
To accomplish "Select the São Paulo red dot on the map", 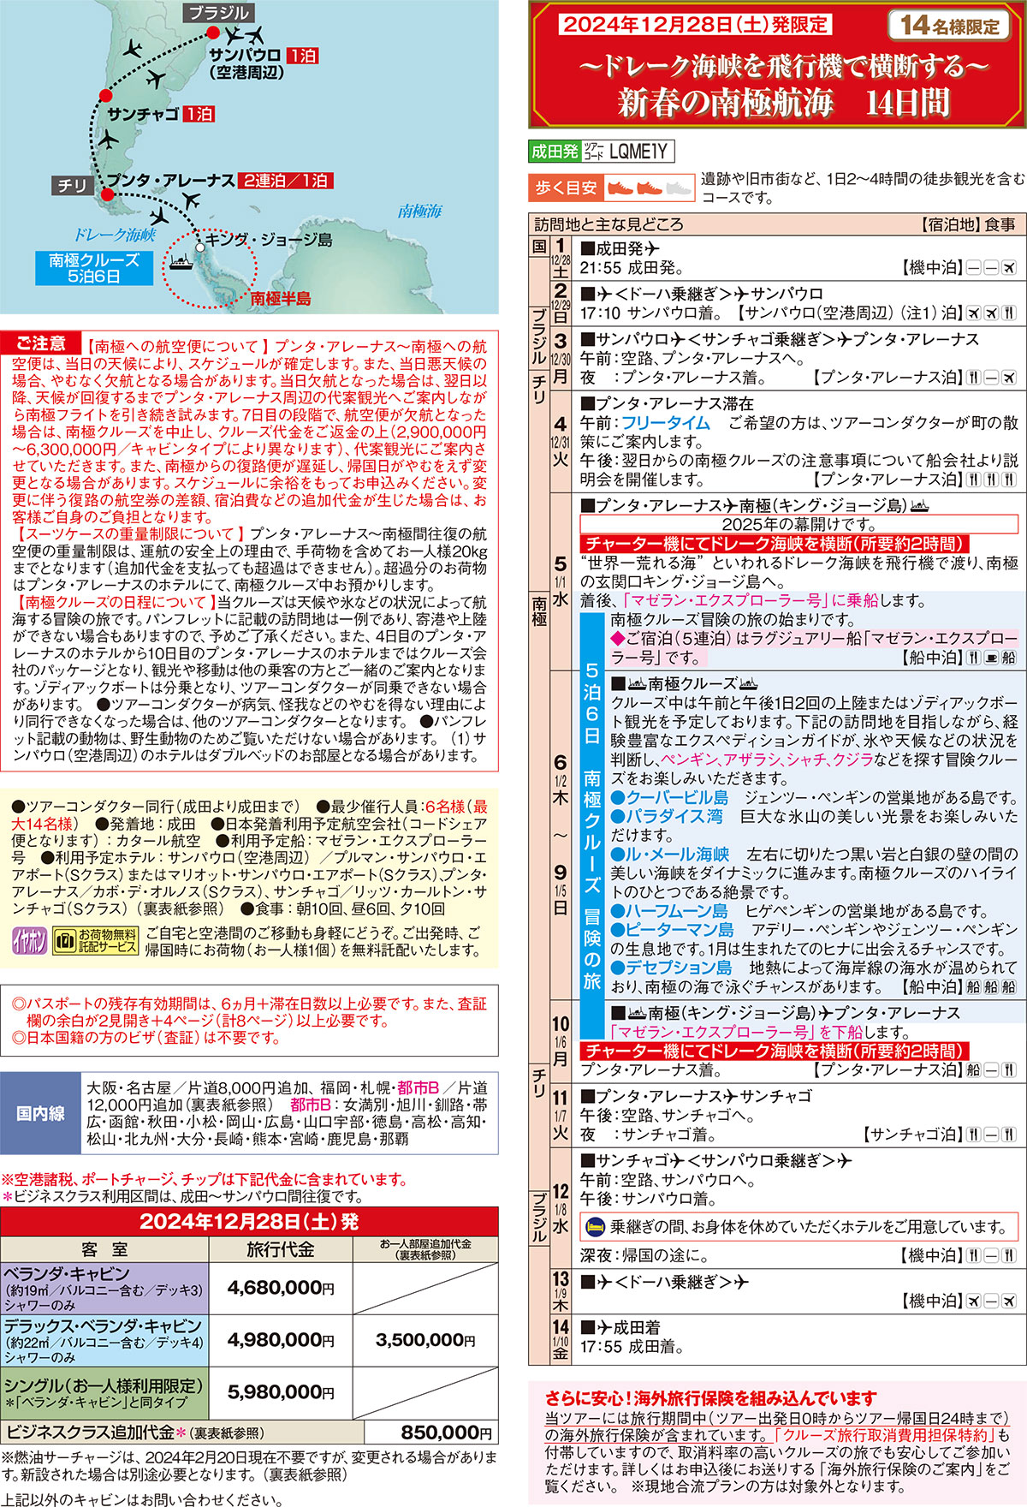I will pyautogui.click(x=212, y=33).
